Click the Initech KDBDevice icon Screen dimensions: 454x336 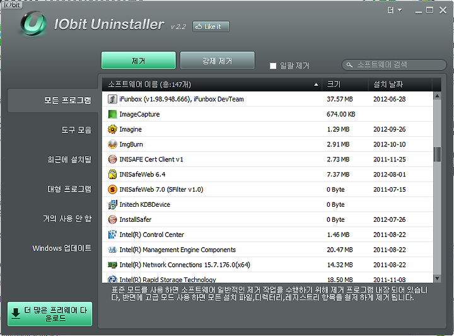(112, 204)
